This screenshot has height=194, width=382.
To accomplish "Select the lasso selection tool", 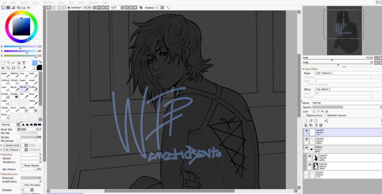I will [8, 63].
